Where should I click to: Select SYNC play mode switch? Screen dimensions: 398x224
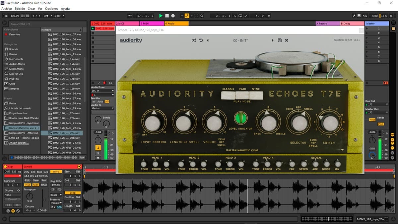pyautogui.click(x=256, y=95)
